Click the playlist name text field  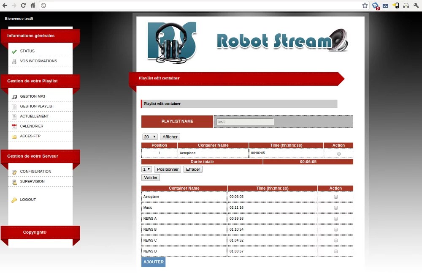coord(245,122)
